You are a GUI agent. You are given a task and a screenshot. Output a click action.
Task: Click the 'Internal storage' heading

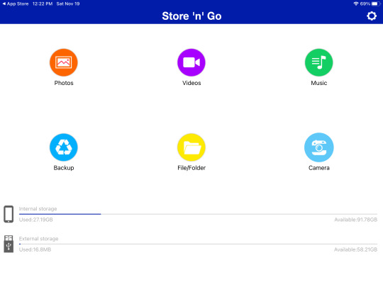38,208
